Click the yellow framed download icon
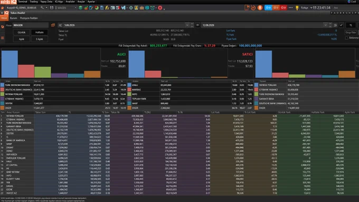359x202 pixels. tap(136, 8)
